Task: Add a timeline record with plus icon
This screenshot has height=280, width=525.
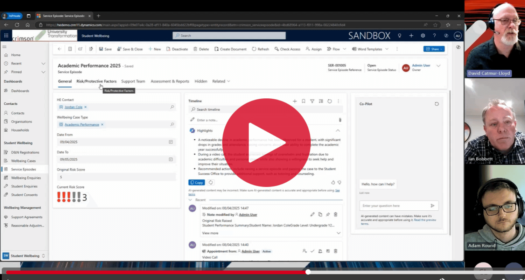Action: [295, 101]
